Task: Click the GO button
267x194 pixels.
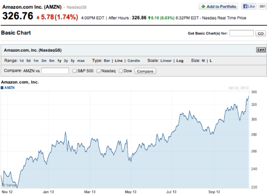Action: tap(261, 34)
